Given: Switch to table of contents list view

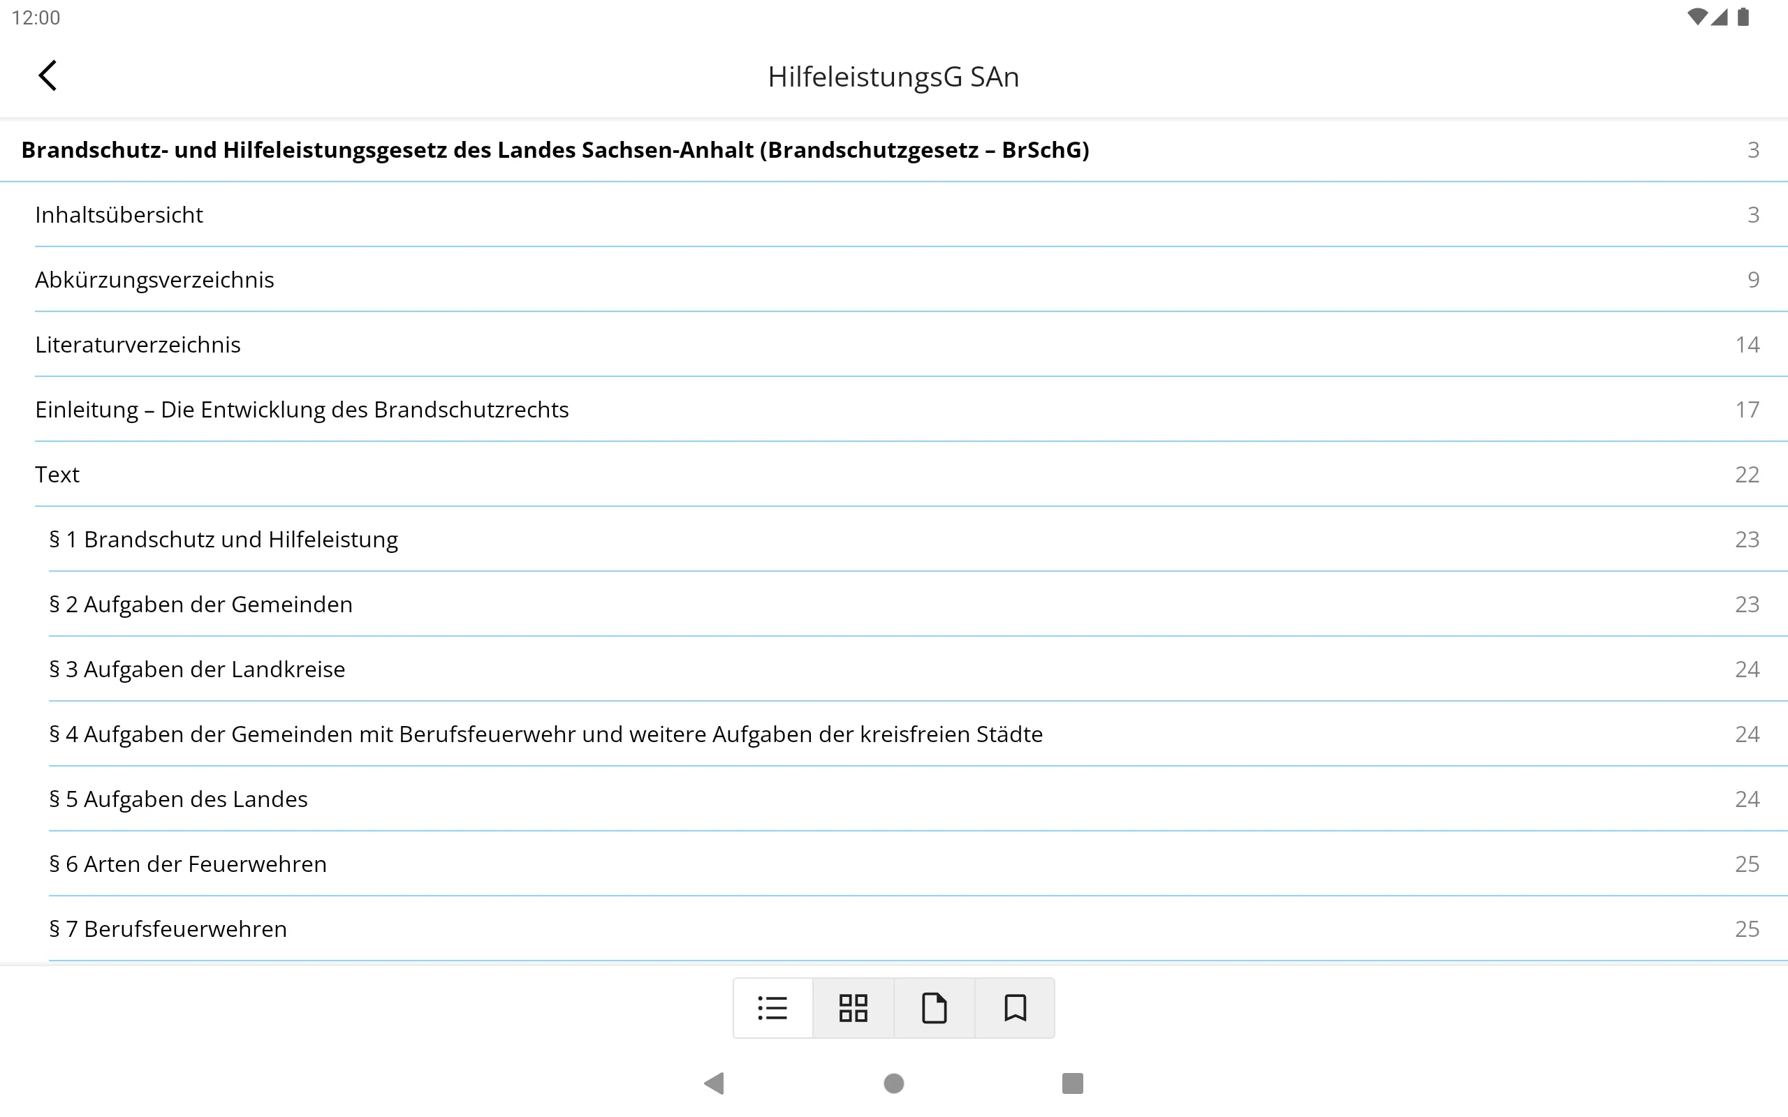Looking at the screenshot, I should click(773, 1007).
